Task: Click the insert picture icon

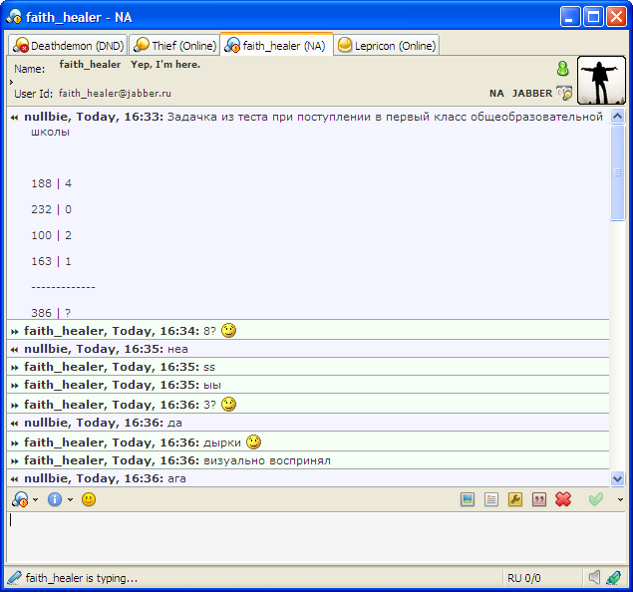Action: pyautogui.click(x=467, y=499)
